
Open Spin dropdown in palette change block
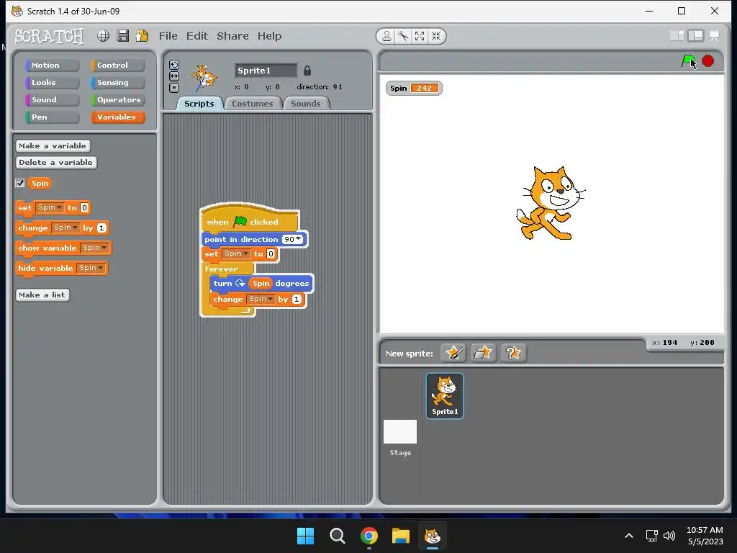pos(65,228)
